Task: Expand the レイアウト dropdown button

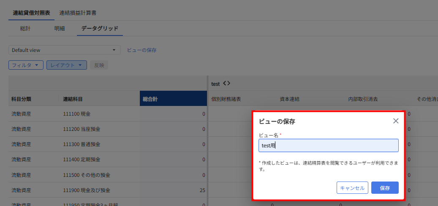Action: point(66,65)
